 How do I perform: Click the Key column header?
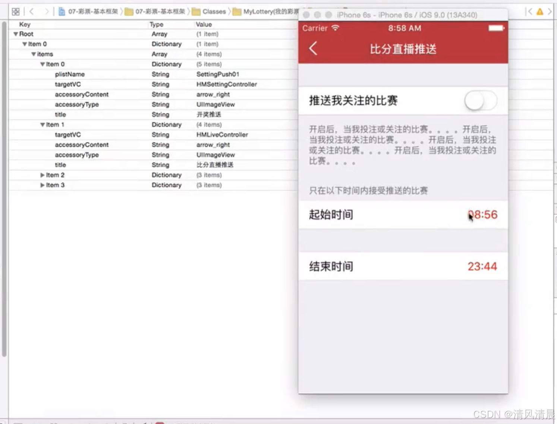[x=25, y=24]
